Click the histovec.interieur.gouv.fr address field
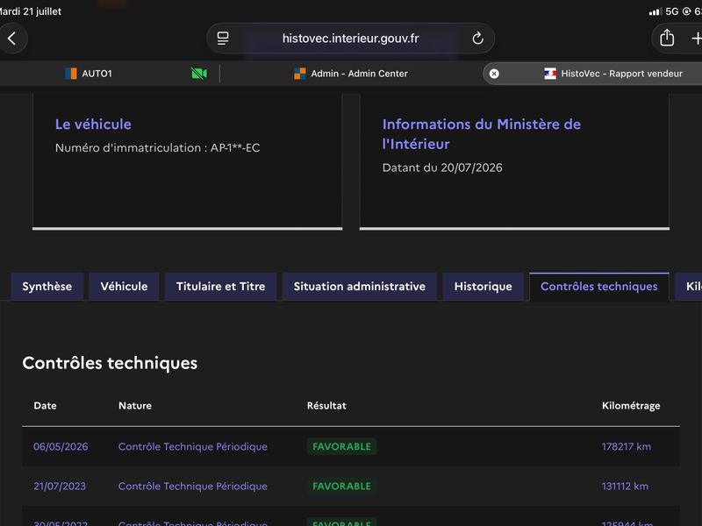The width and height of the screenshot is (702, 526). (x=350, y=39)
